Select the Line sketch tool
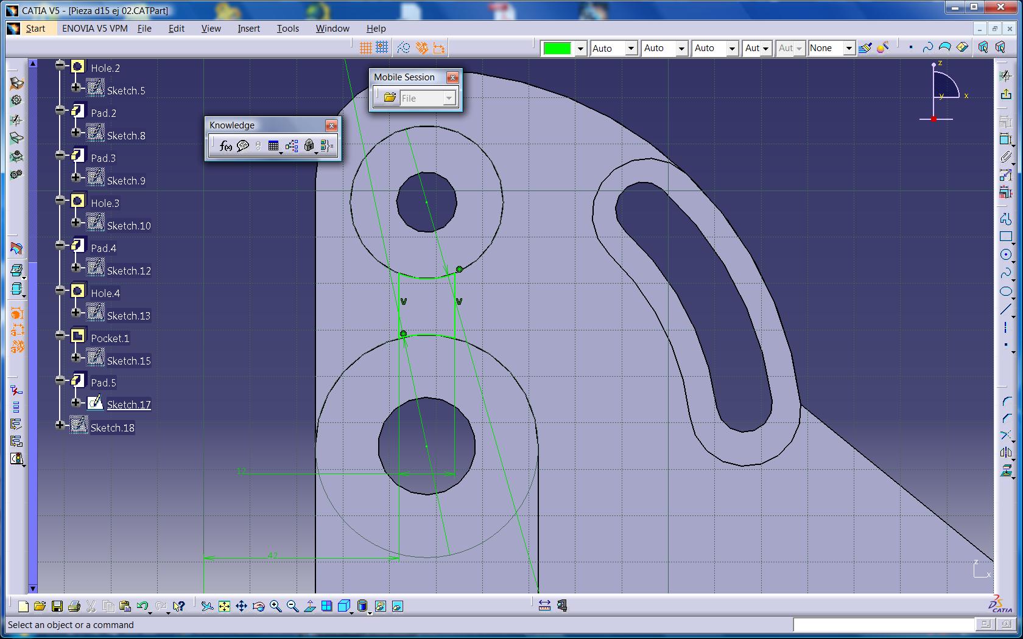 (1005, 310)
